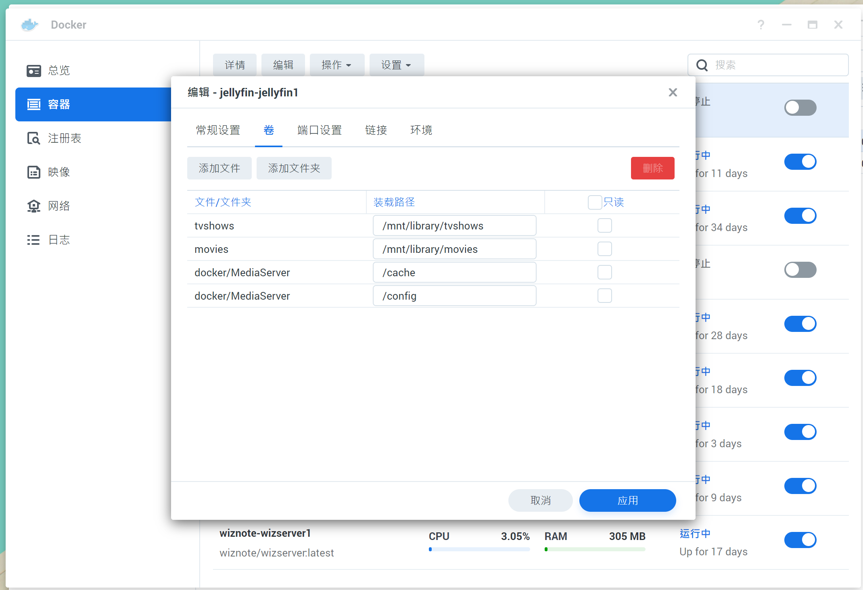This screenshot has width=863, height=590.
Task: Click the 映像 image icon in sidebar
Action: tap(34, 172)
